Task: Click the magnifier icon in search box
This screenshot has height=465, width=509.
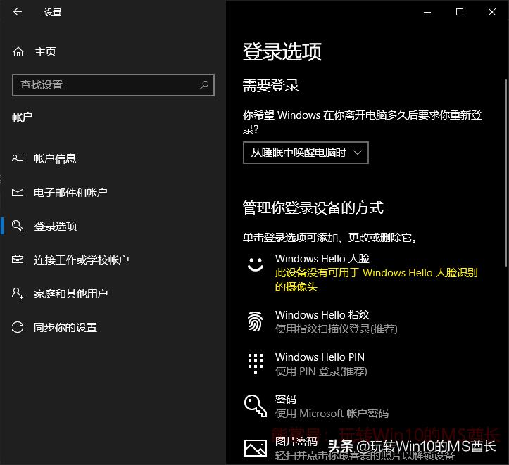Action: pos(204,85)
